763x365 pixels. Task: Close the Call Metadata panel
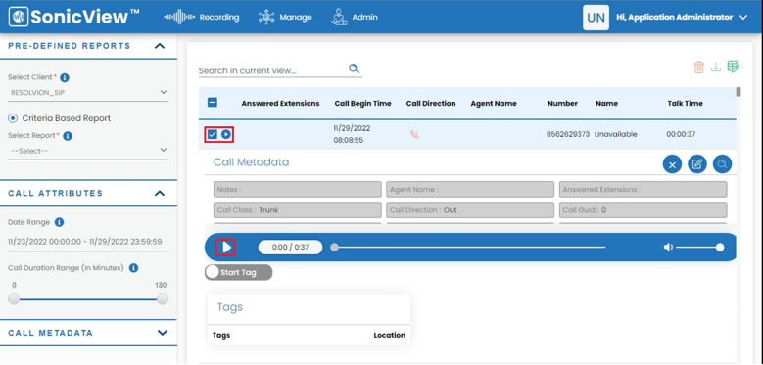pos(672,164)
